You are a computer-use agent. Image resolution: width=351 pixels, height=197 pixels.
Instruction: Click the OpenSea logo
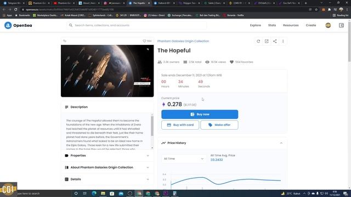(x=18, y=25)
